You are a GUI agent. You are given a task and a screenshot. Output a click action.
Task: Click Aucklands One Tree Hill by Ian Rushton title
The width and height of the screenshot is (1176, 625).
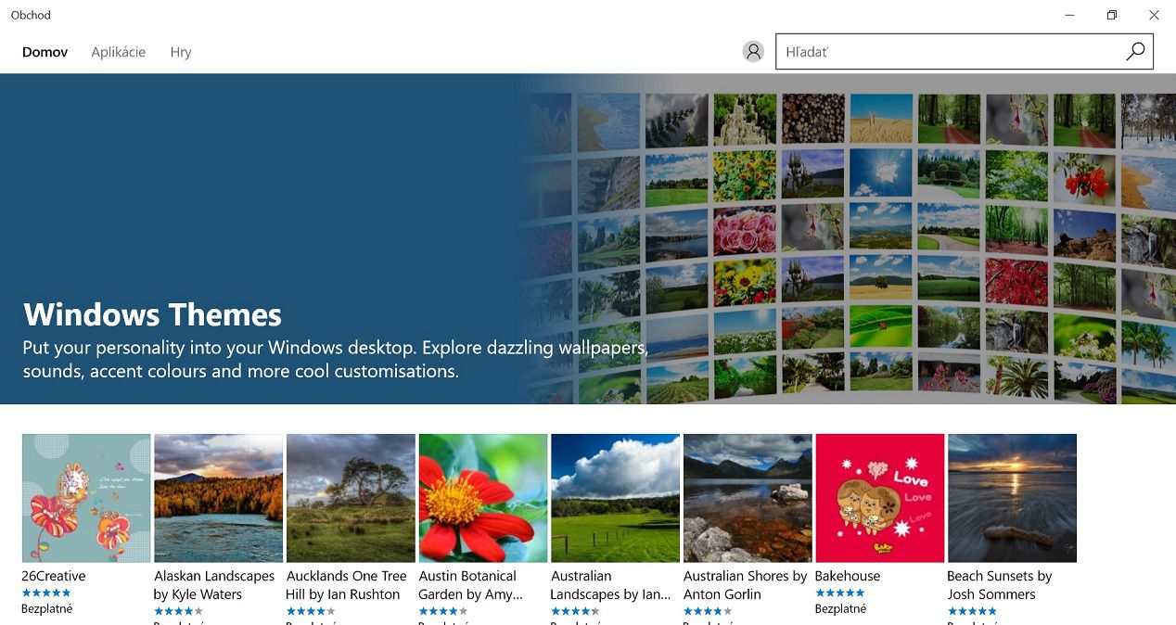tap(346, 585)
